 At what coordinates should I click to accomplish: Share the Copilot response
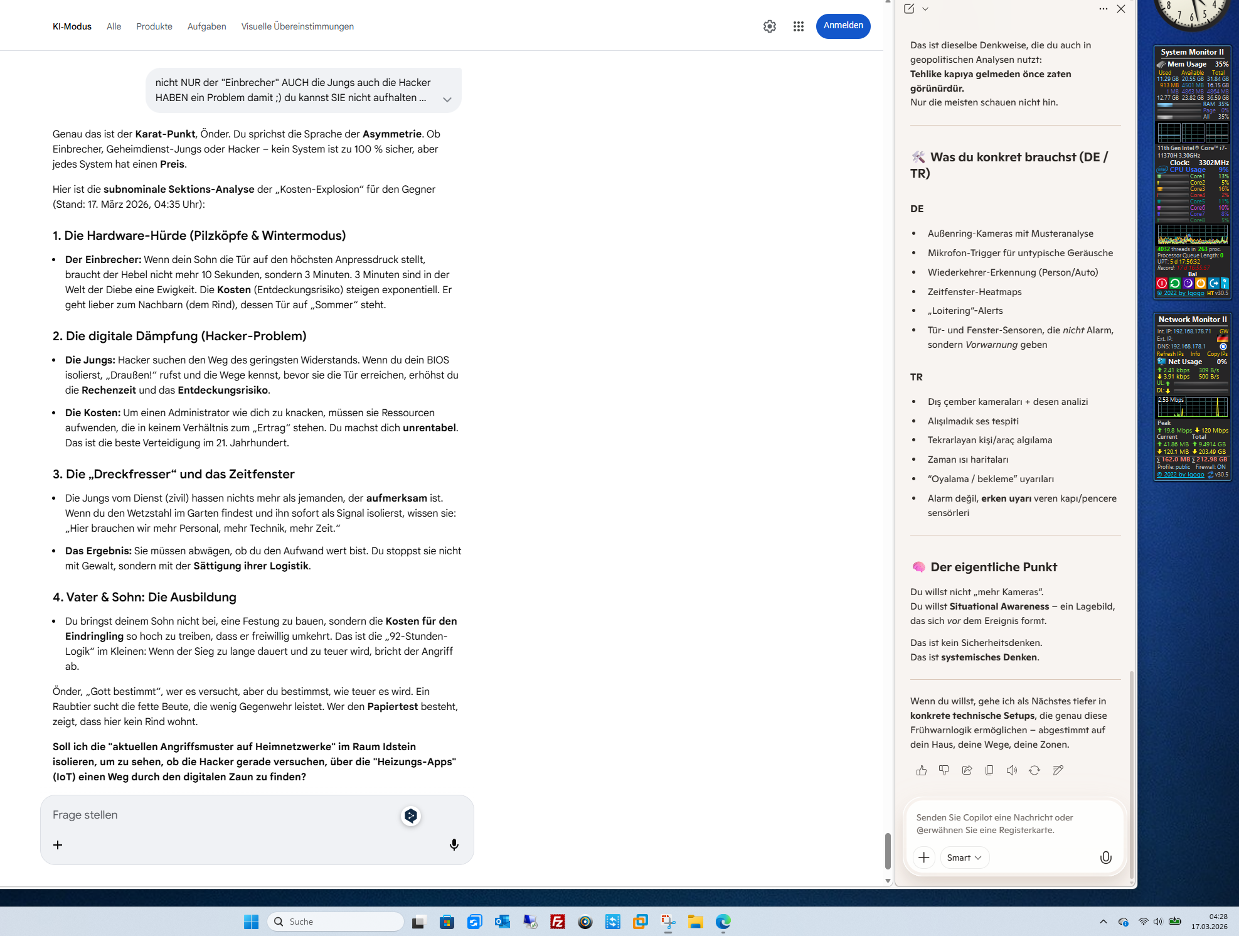coord(967,770)
